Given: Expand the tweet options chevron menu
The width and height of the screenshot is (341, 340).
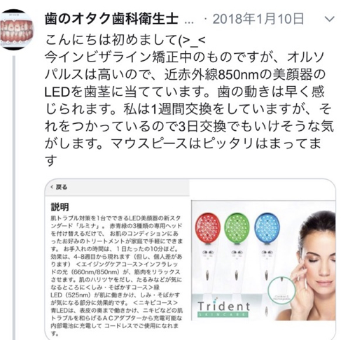Looking at the screenshot, I should coord(330,19).
